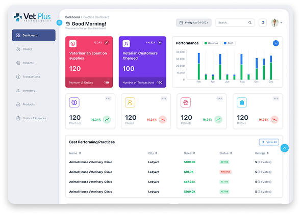301x215 pixels.
Task: Collapse sidebar with the blue hamburger button
Action: 59,22
